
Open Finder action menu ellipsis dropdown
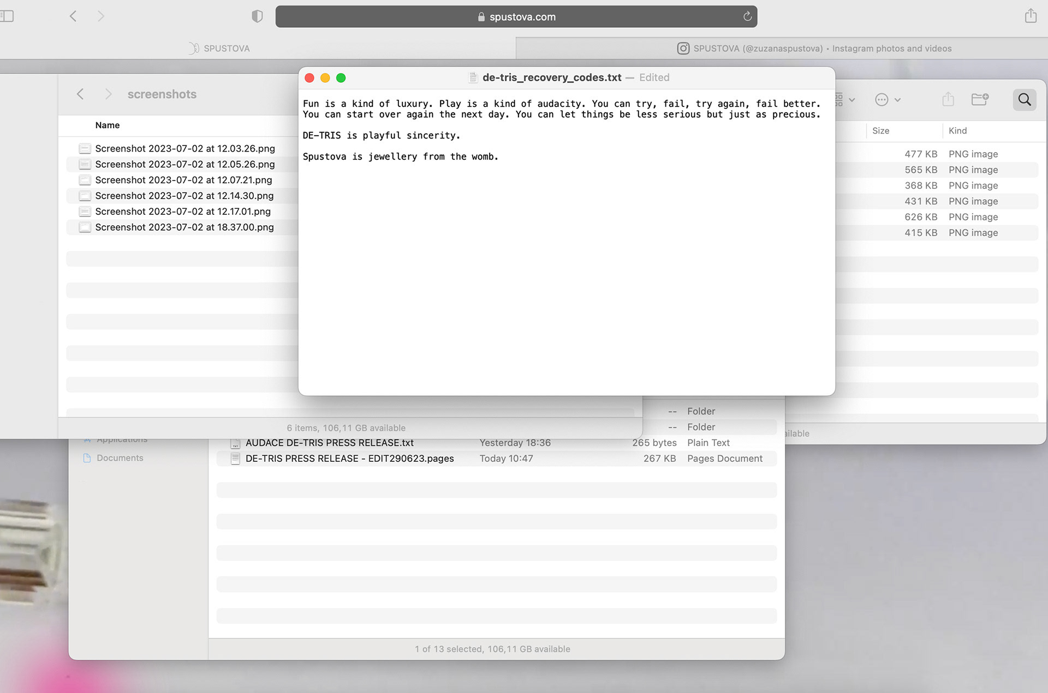888,99
